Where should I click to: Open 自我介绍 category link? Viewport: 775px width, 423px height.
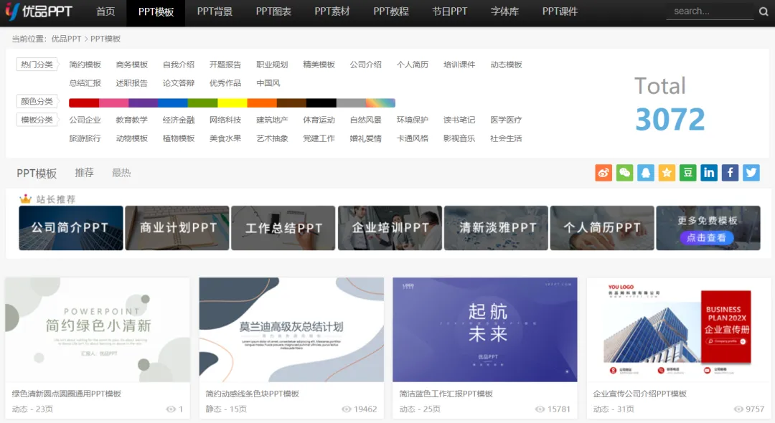[179, 65]
